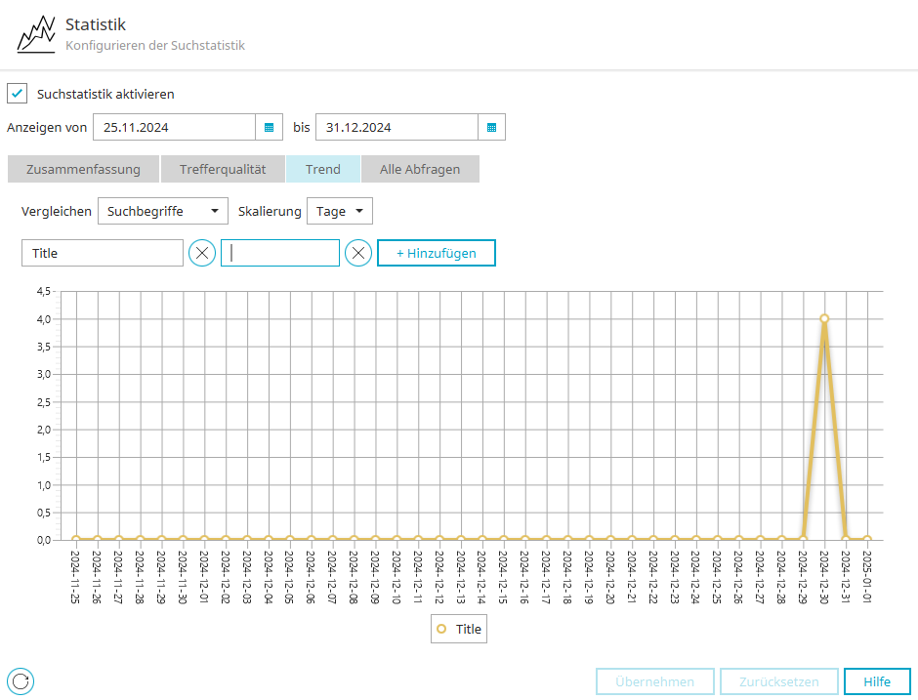Open calendar picker for end date
918x700 pixels.
click(x=491, y=128)
